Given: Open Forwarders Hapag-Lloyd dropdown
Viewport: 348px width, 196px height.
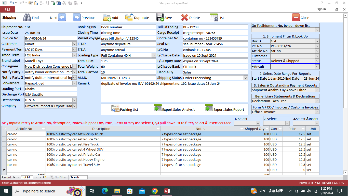Looking at the screenshot, I should (x=74, y=83).
